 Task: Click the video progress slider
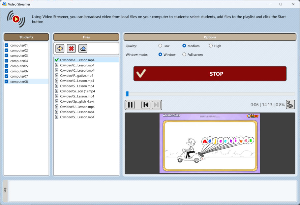point(210,94)
